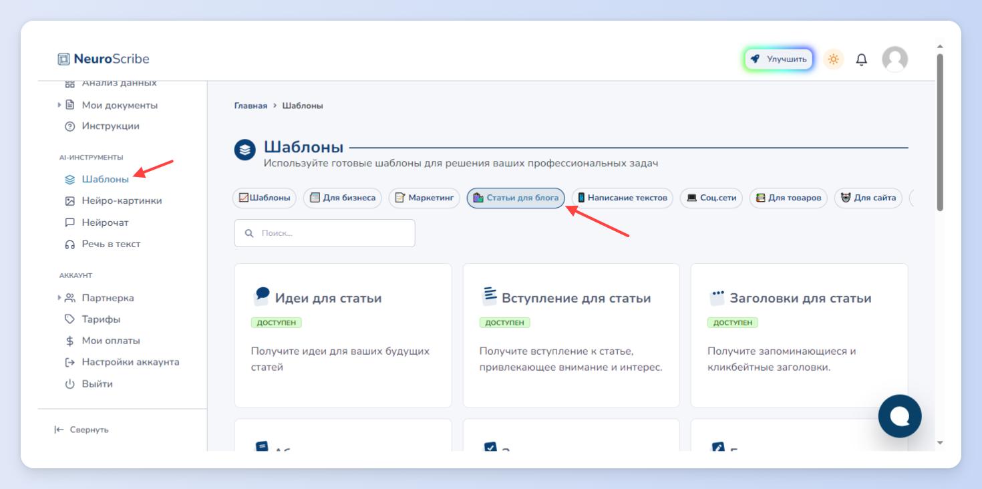Click the Шаблоны layers icon in sidebar
The width and height of the screenshot is (982, 489).
click(x=69, y=179)
